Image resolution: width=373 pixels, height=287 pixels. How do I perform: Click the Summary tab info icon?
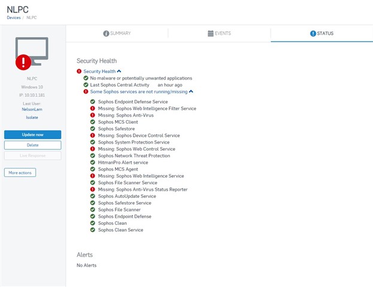click(106, 33)
